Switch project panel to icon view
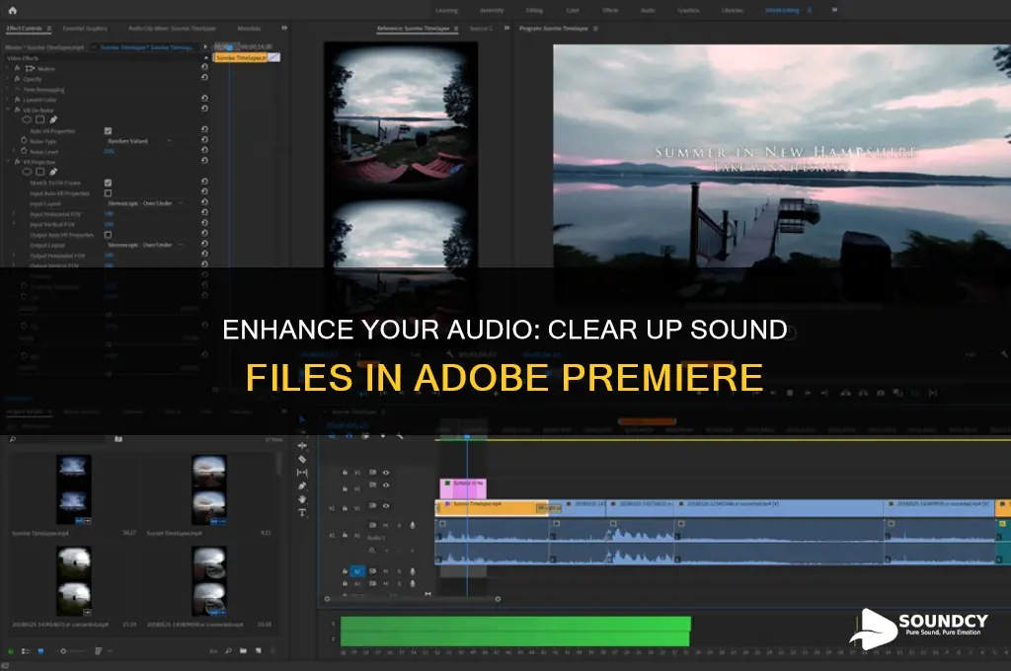This screenshot has height=671, width=1011. click(41, 651)
